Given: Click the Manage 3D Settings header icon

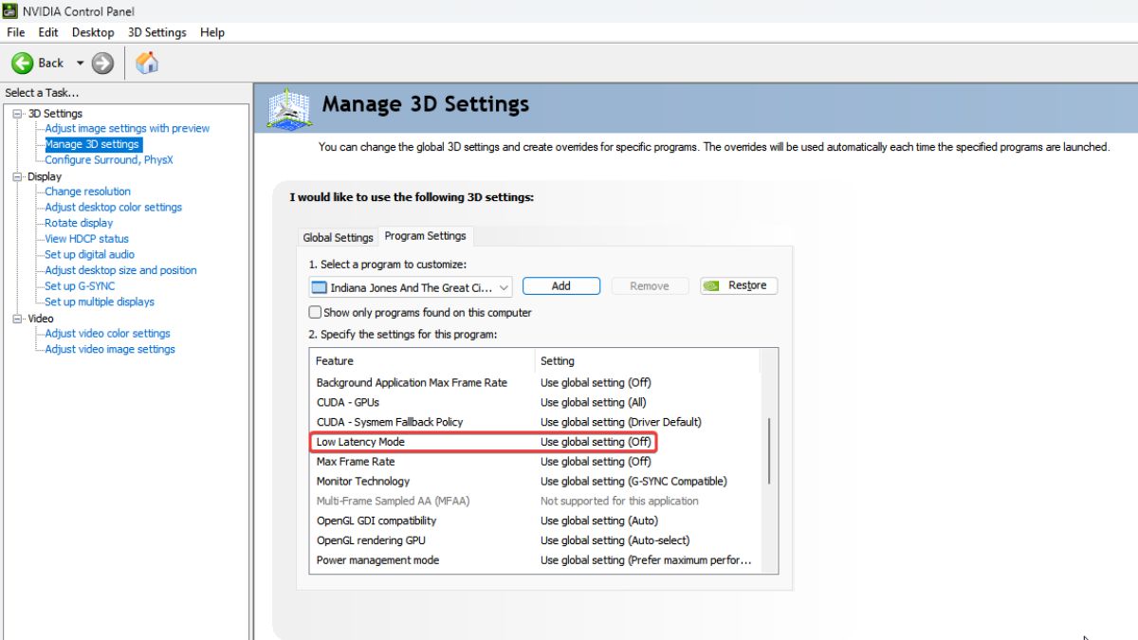Looking at the screenshot, I should click(289, 108).
